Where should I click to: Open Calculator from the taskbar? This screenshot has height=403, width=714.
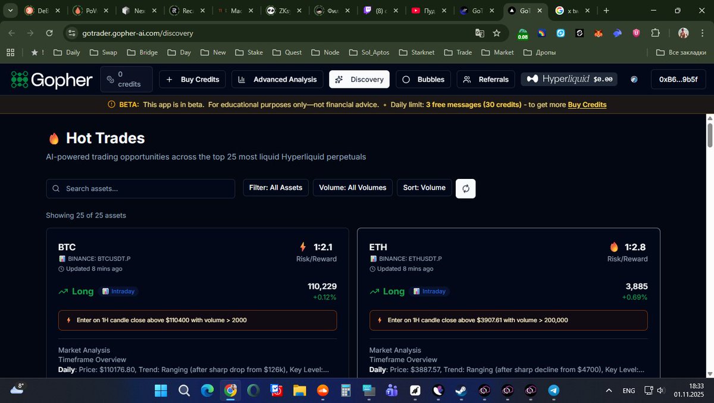coord(346,391)
